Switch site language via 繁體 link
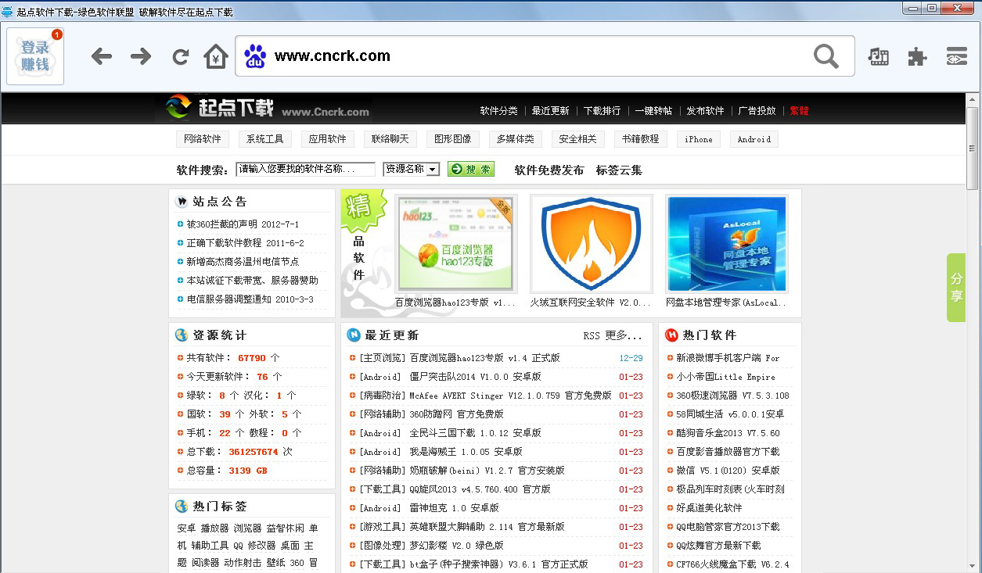Image resolution: width=982 pixels, height=573 pixels. tap(798, 111)
